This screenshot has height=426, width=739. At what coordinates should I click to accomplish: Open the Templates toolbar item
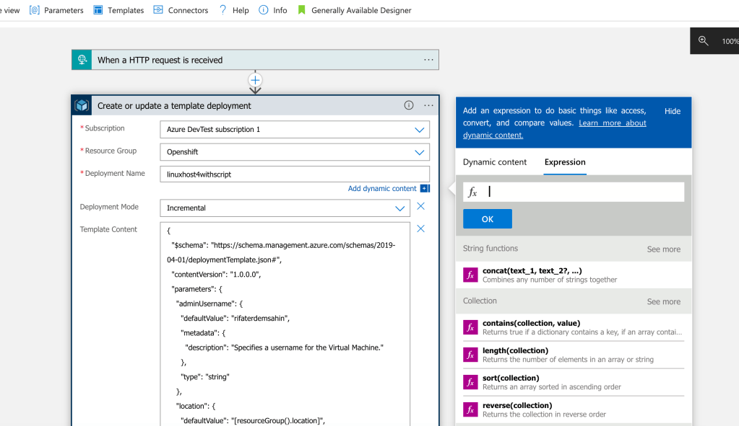(x=118, y=10)
